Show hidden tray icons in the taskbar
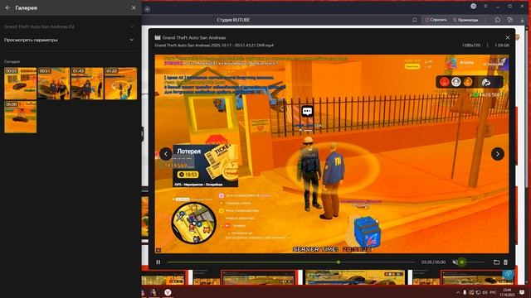531x298 pixels. [x=458, y=292]
